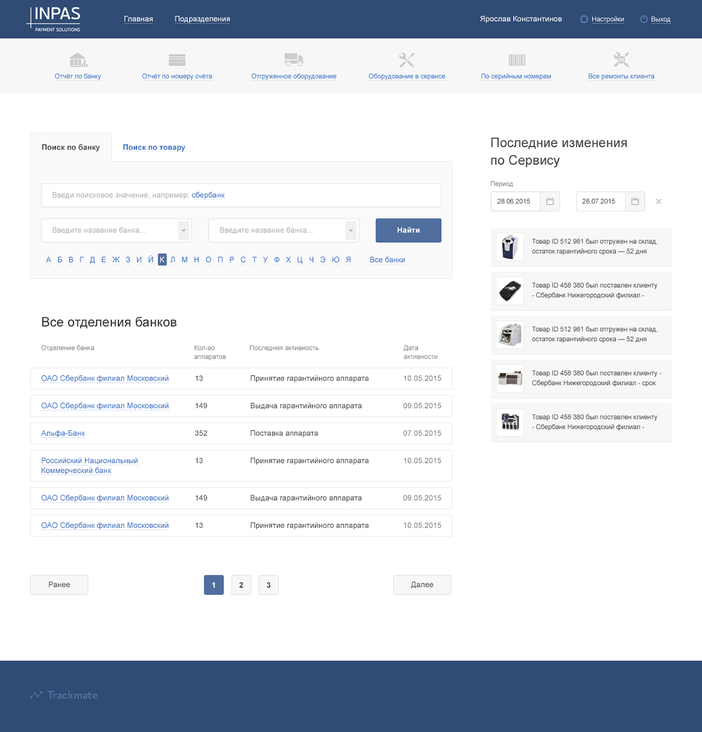Open Подразделения menu item
Screen dimensions: 702x732
point(202,19)
